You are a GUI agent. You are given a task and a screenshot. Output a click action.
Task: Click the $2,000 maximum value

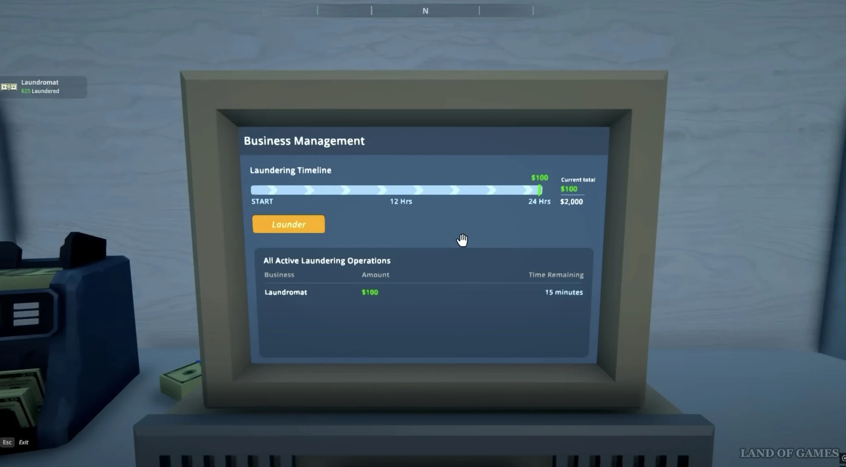pyautogui.click(x=571, y=201)
